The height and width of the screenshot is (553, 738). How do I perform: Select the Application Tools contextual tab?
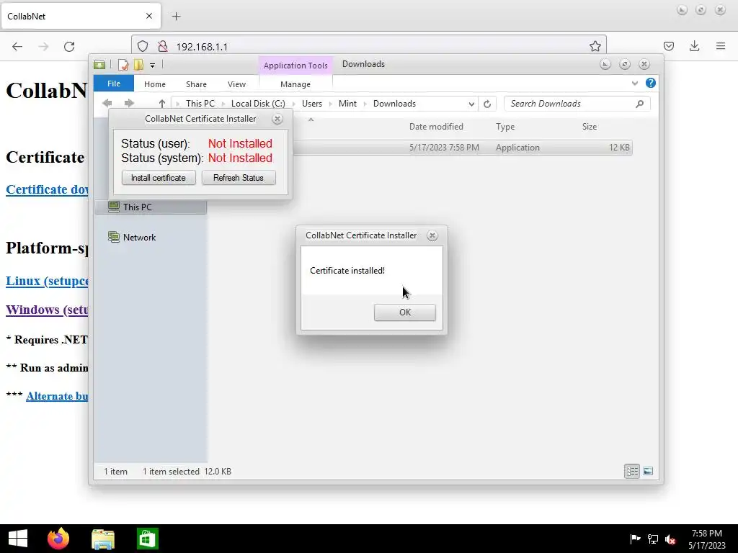click(295, 66)
